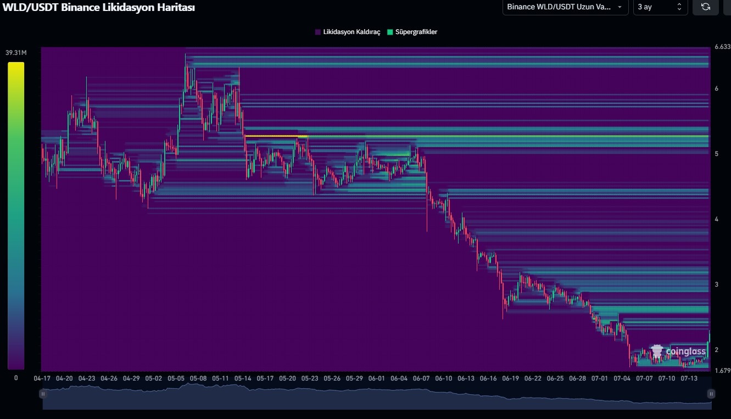Viewport: 731px width, 419px height.
Task: Click the 'WLD/USDT Binance Likidasyon Haritası' title
Action: (99, 7)
